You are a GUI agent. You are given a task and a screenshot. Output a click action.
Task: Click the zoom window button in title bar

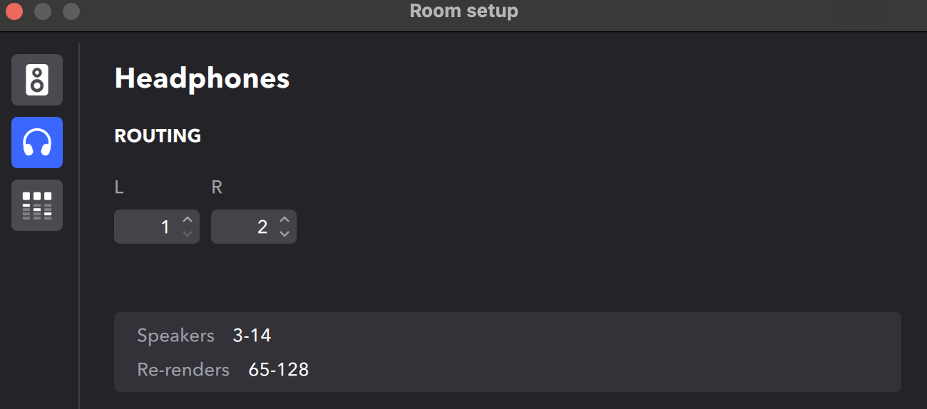71,11
